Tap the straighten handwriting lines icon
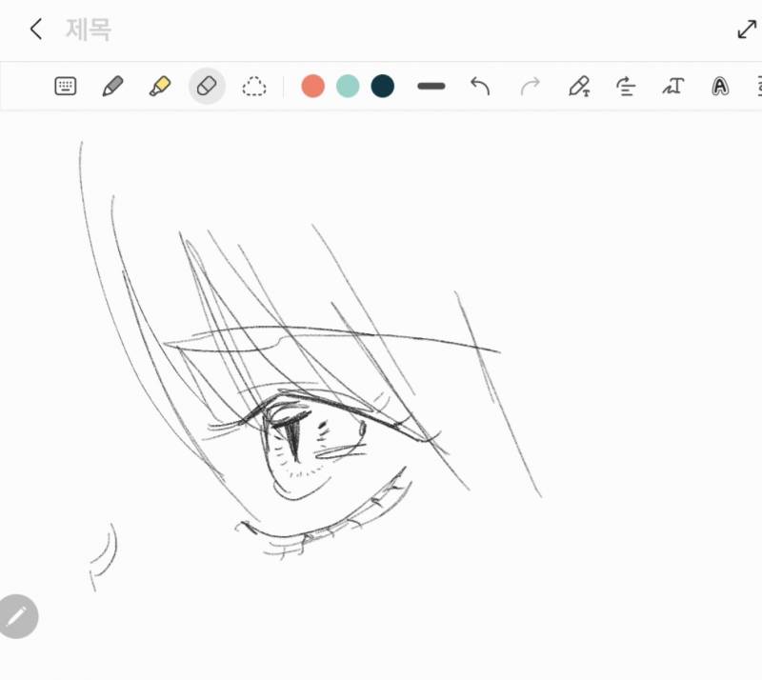 626,86
